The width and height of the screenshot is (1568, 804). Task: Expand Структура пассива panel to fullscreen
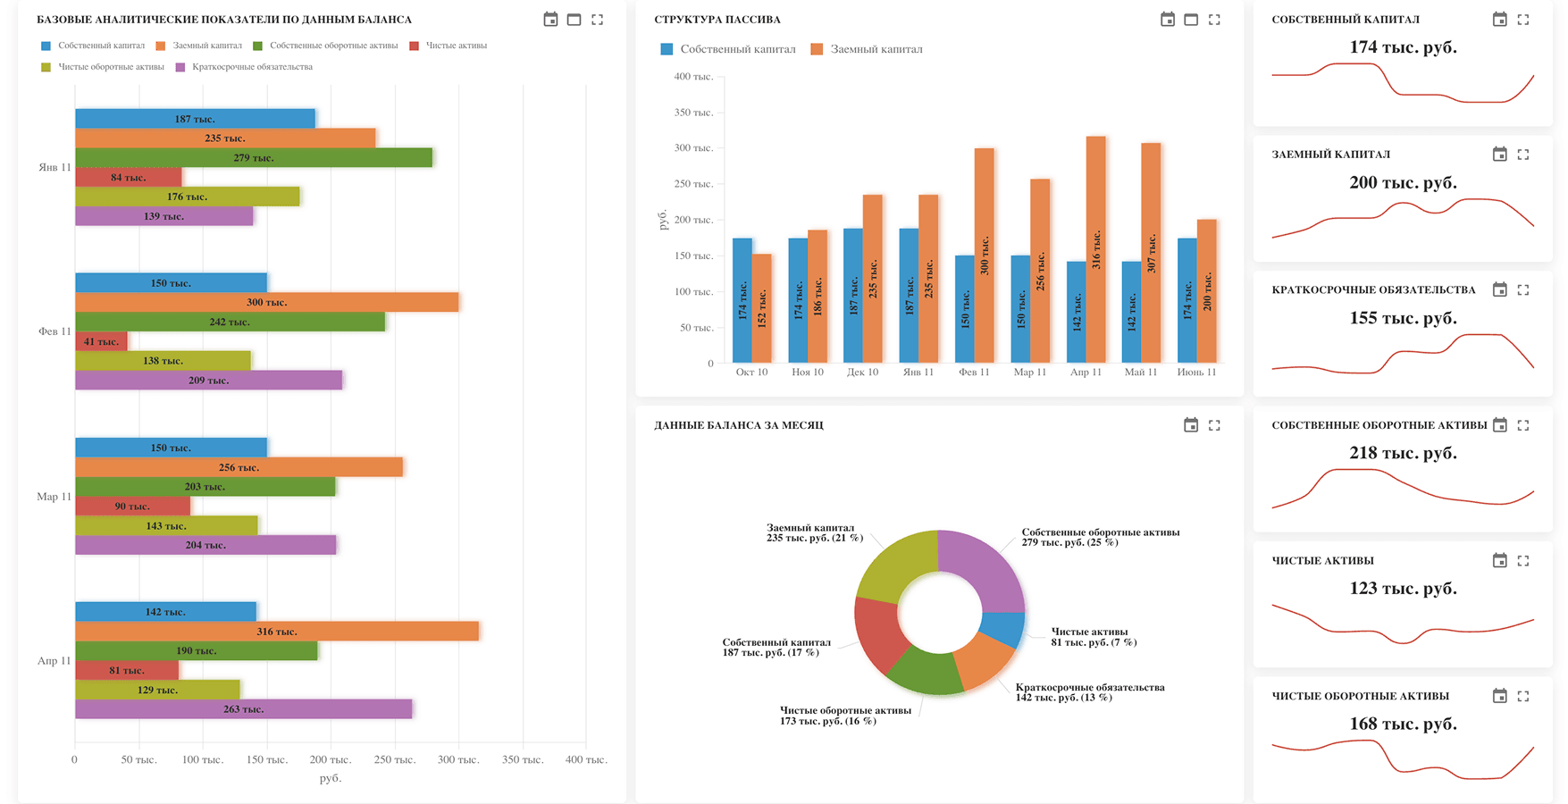tap(1214, 19)
